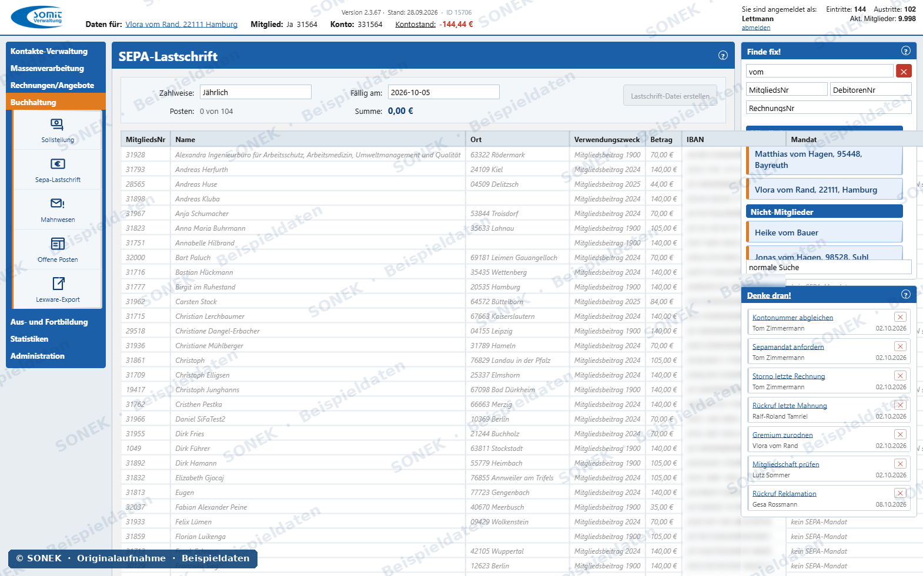
Task: Dismiss the Sepamandat anfordern reminder
Action: pos(900,346)
